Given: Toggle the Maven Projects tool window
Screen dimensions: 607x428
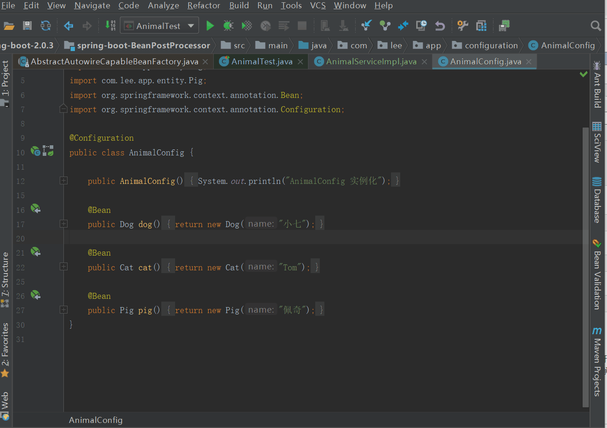Looking at the screenshot, I should [x=597, y=361].
